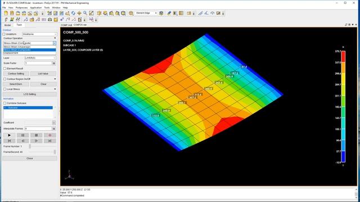The width and height of the screenshot is (360, 202).
Task: Choose Stress-Strain (Composite) in the dropdown list
Action: 30,50
